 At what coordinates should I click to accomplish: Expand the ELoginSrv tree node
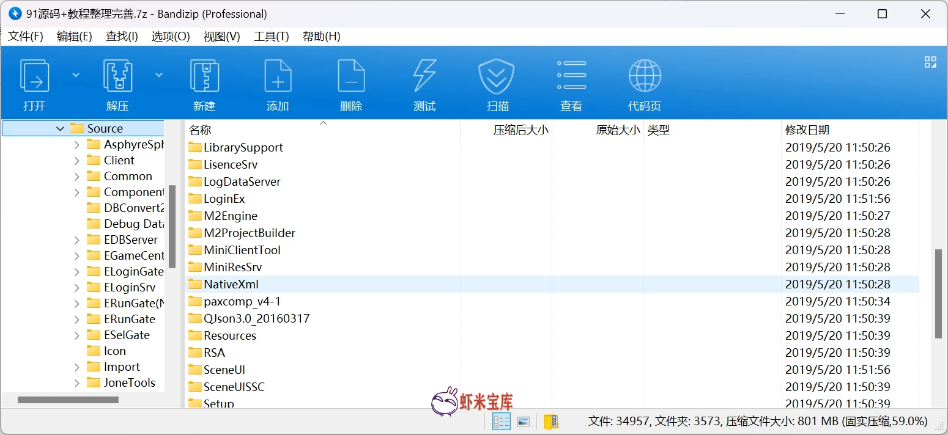point(76,288)
